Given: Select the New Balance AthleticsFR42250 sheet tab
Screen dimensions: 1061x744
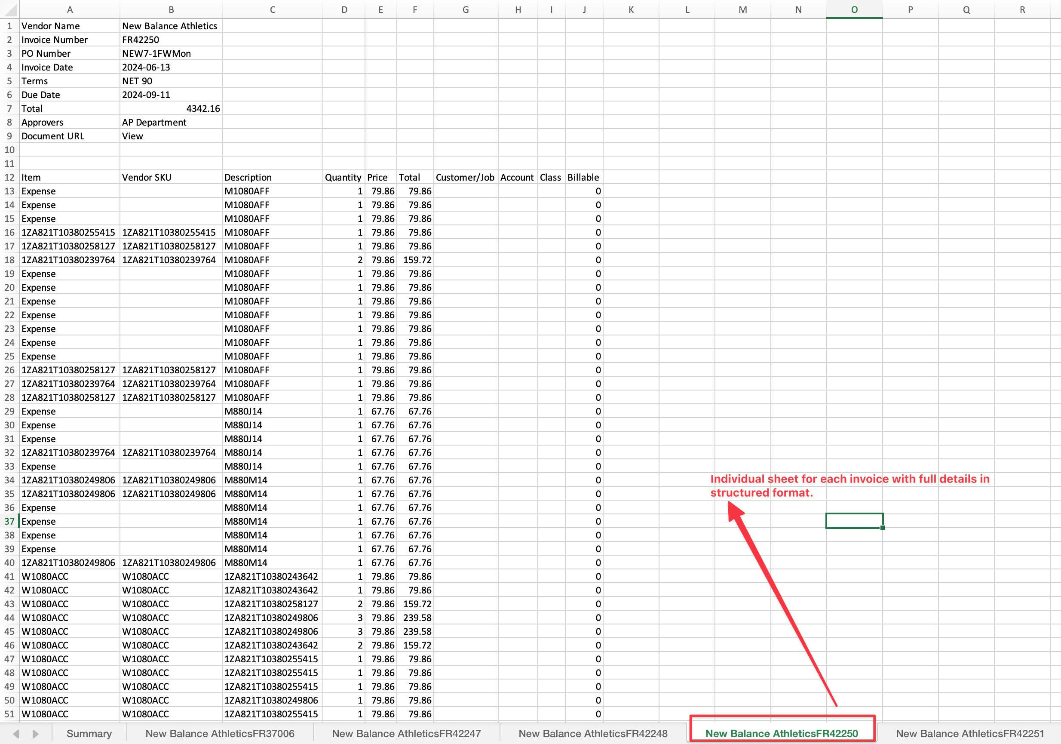Looking at the screenshot, I should [782, 733].
